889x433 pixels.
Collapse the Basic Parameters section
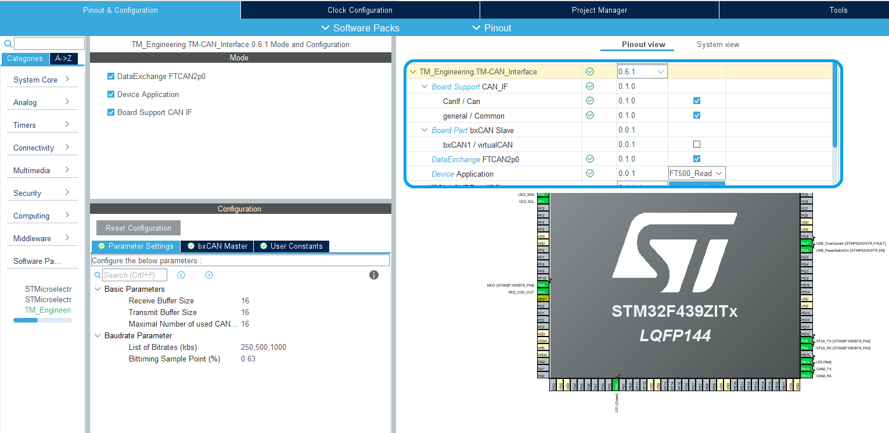[x=97, y=289]
